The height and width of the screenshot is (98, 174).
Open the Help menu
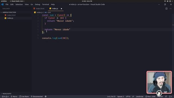(53, 4)
